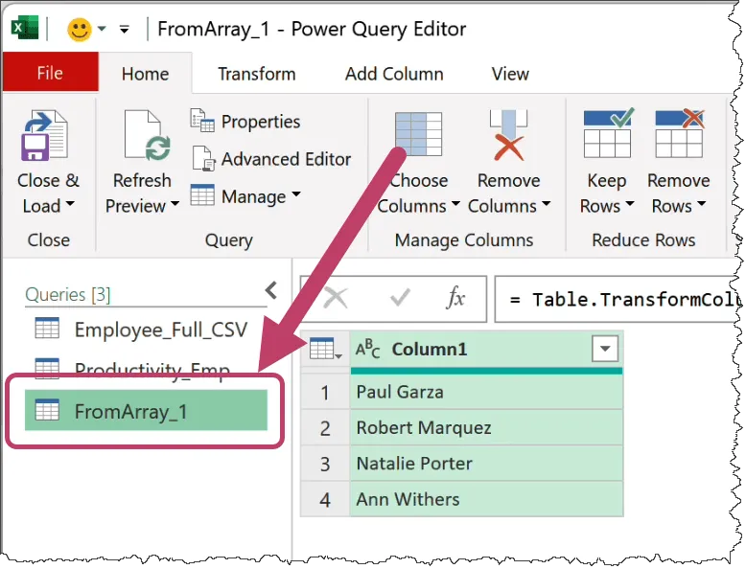Click the Close & Load icon
Image resolution: width=746 pixels, height=569 pixels.
(46, 136)
